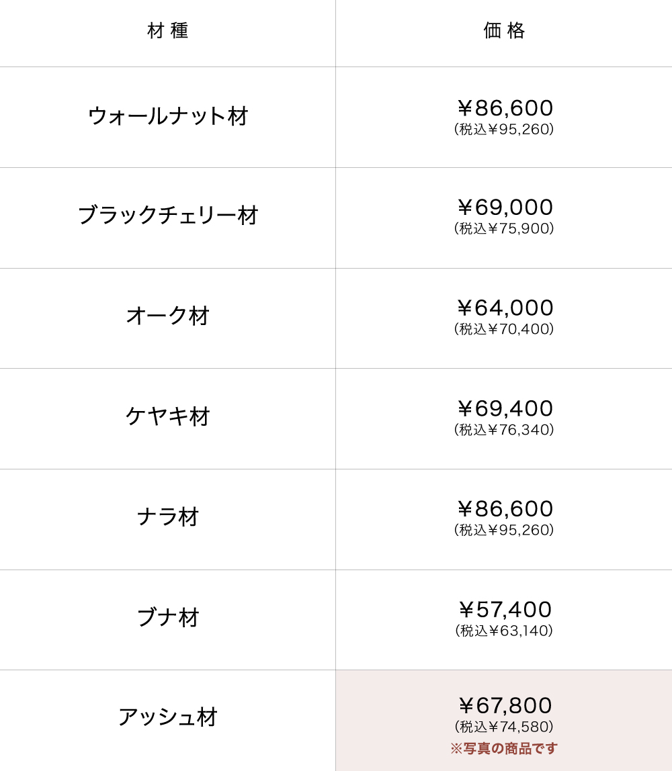This screenshot has height=771, width=672.
Task: Click the 税込¥75,900 tax-included price
Action: [504, 229]
